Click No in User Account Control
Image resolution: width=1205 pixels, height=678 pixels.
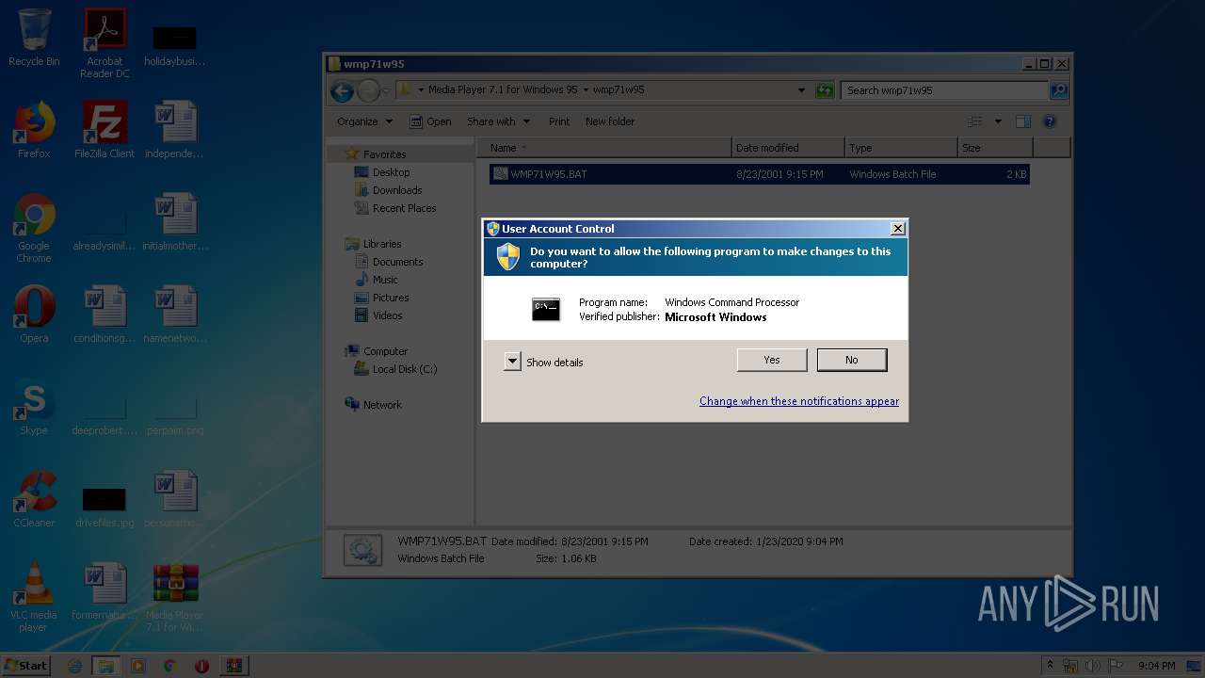click(x=852, y=360)
